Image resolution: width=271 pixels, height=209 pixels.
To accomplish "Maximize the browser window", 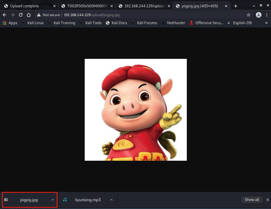I will point(261,6).
